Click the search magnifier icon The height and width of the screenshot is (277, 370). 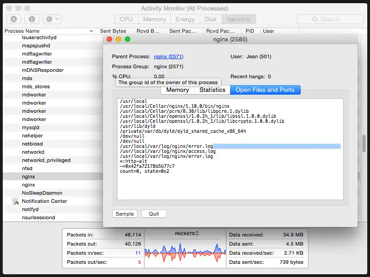(315, 19)
